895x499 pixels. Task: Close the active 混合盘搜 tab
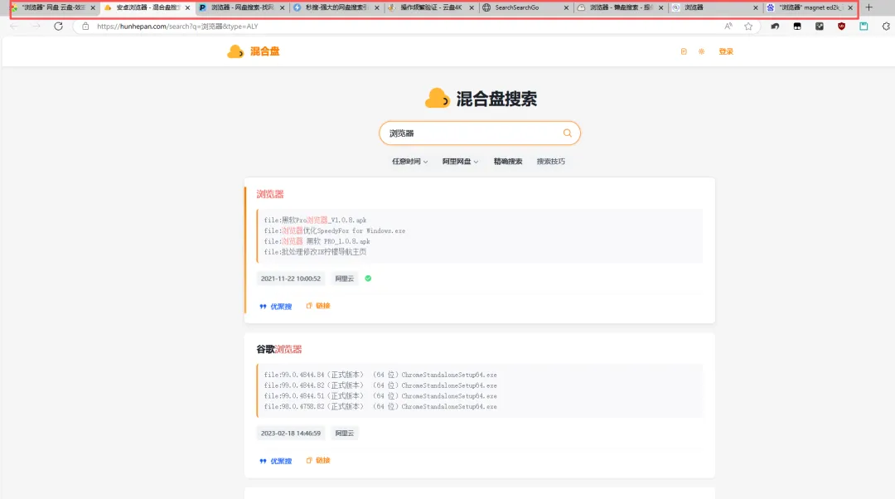(187, 7)
